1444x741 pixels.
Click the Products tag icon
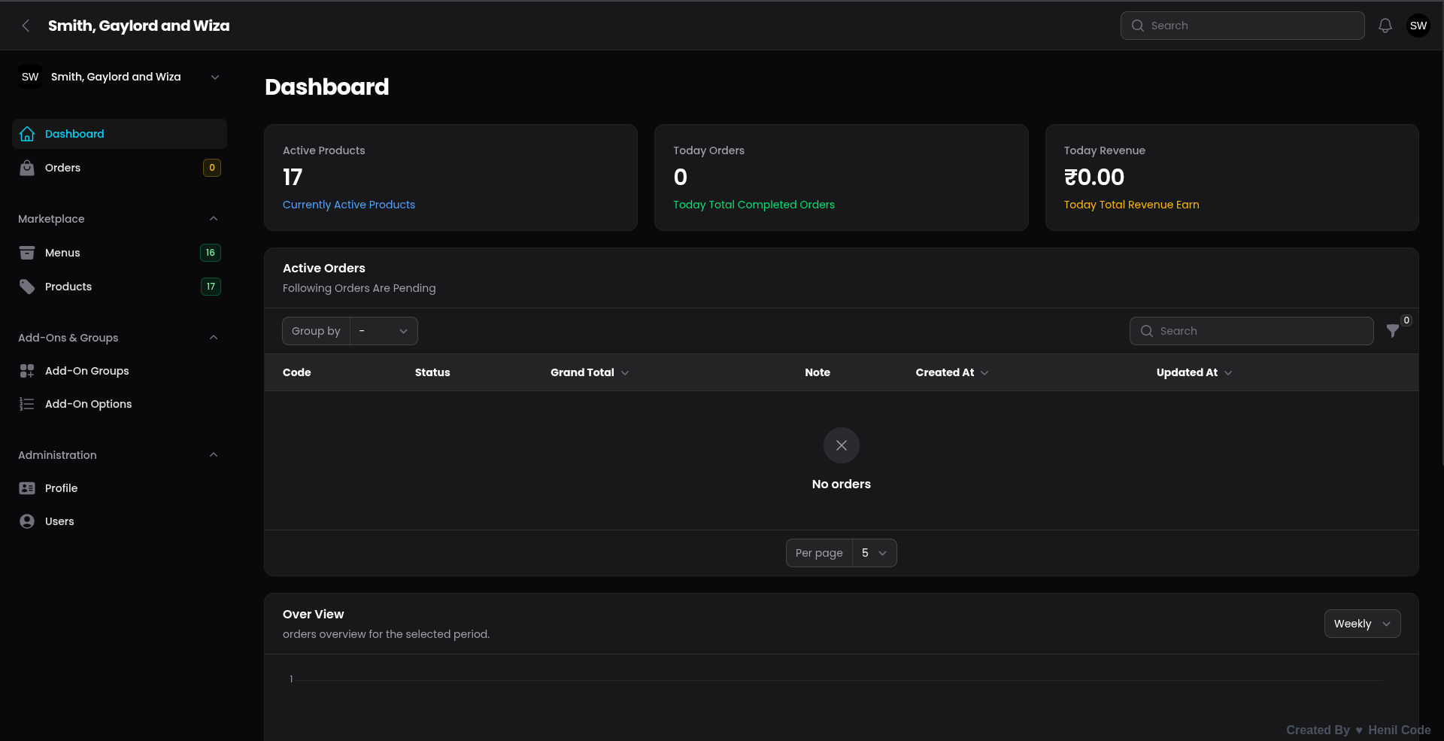[x=27, y=287]
